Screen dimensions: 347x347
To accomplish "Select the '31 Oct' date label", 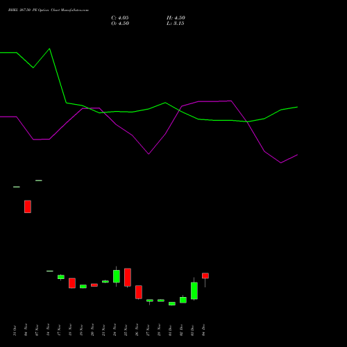I will 15,330.
